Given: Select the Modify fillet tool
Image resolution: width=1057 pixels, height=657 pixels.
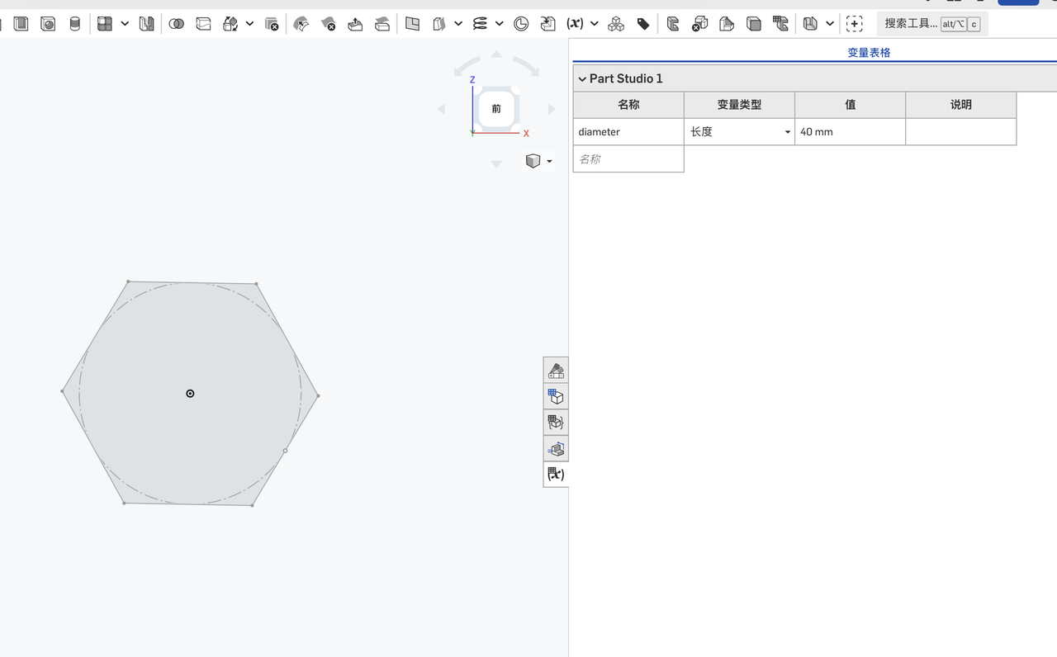Looking at the screenshot, I should 301,24.
